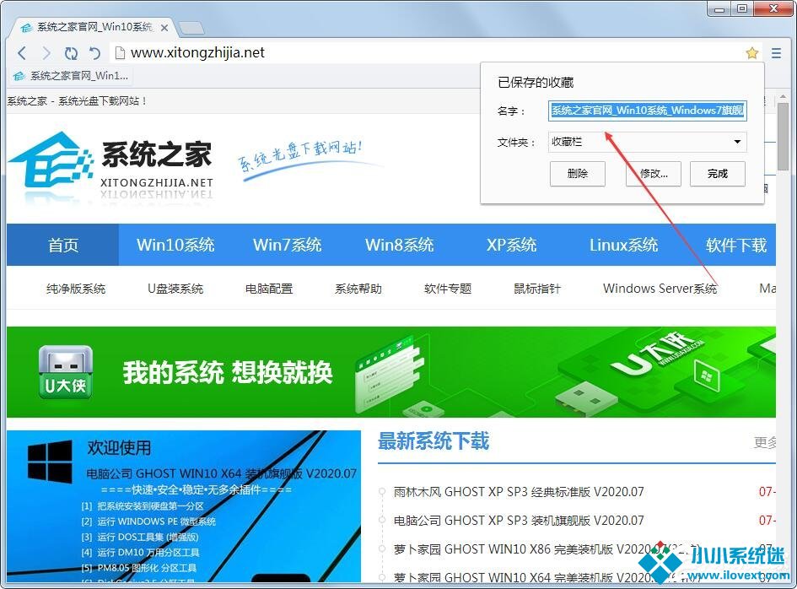Click the browser forward arrow
Viewport: 797px width, 589px height.
46,53
